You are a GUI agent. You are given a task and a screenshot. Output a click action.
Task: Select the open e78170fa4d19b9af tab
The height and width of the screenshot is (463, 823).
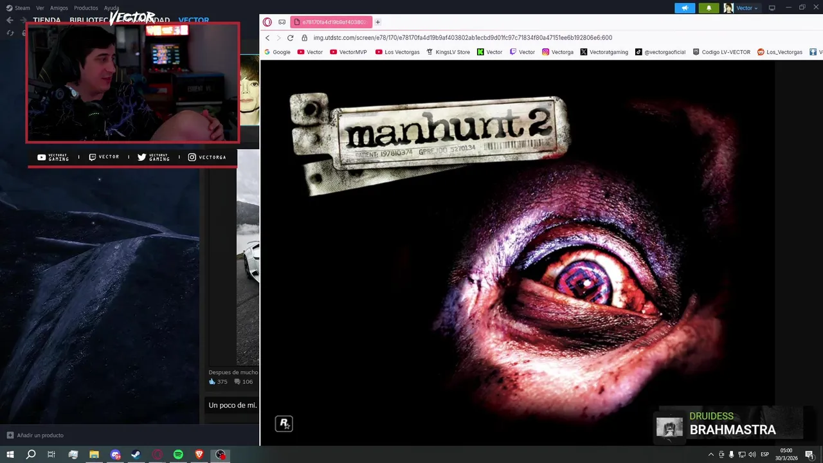(x=331, y=22)
